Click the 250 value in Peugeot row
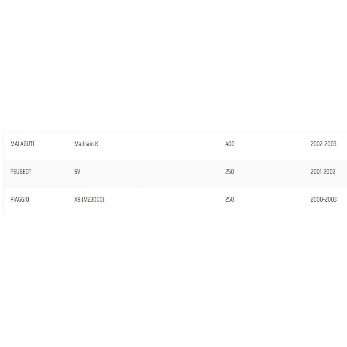 (230, 172)
